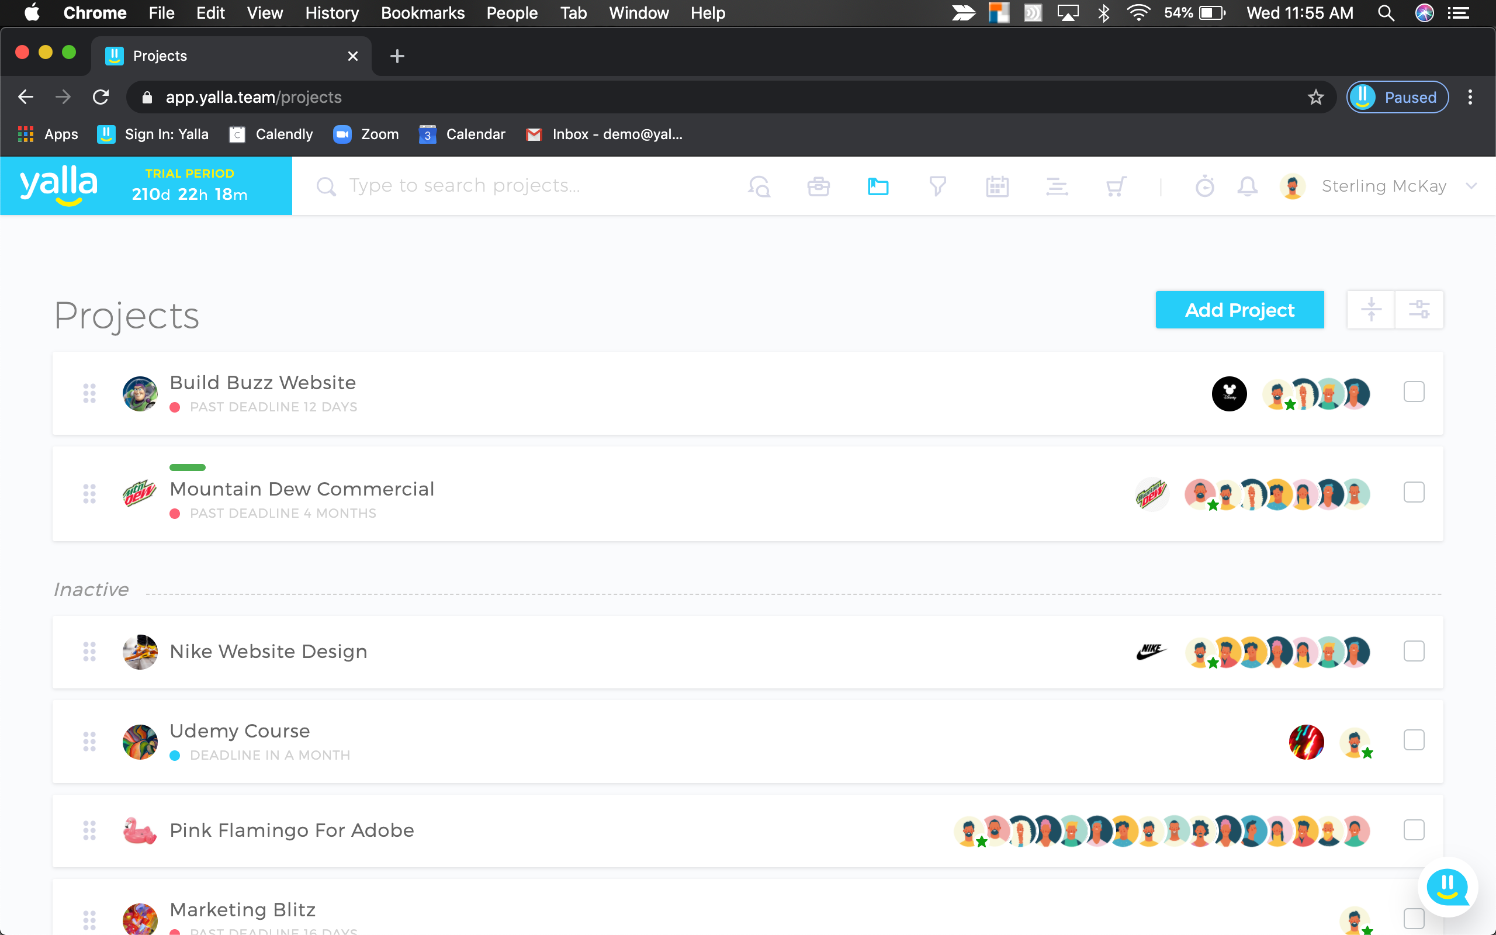The height and width of the screenshot is (935, 1496).
Task: Click the Add Project button
Action: point(1239,310)
